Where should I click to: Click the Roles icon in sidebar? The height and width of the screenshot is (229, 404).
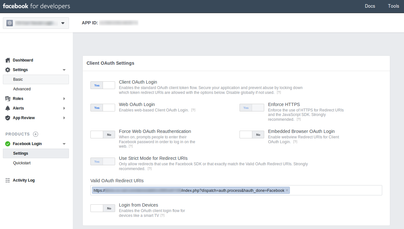(x=8, y=99)
